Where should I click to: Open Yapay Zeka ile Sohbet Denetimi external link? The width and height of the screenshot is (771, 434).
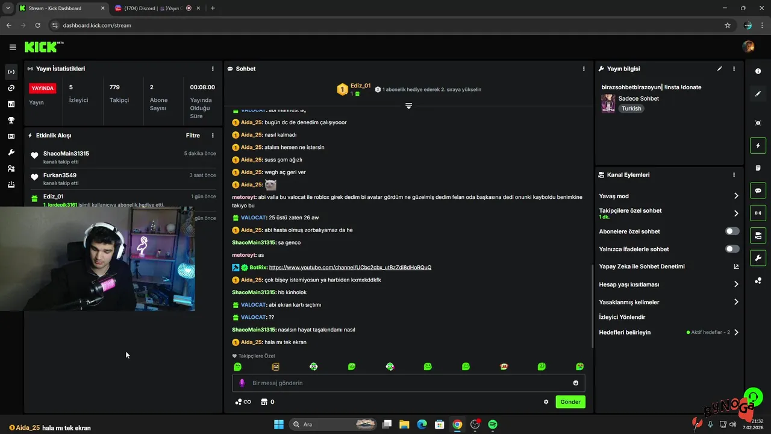[735, 266]
